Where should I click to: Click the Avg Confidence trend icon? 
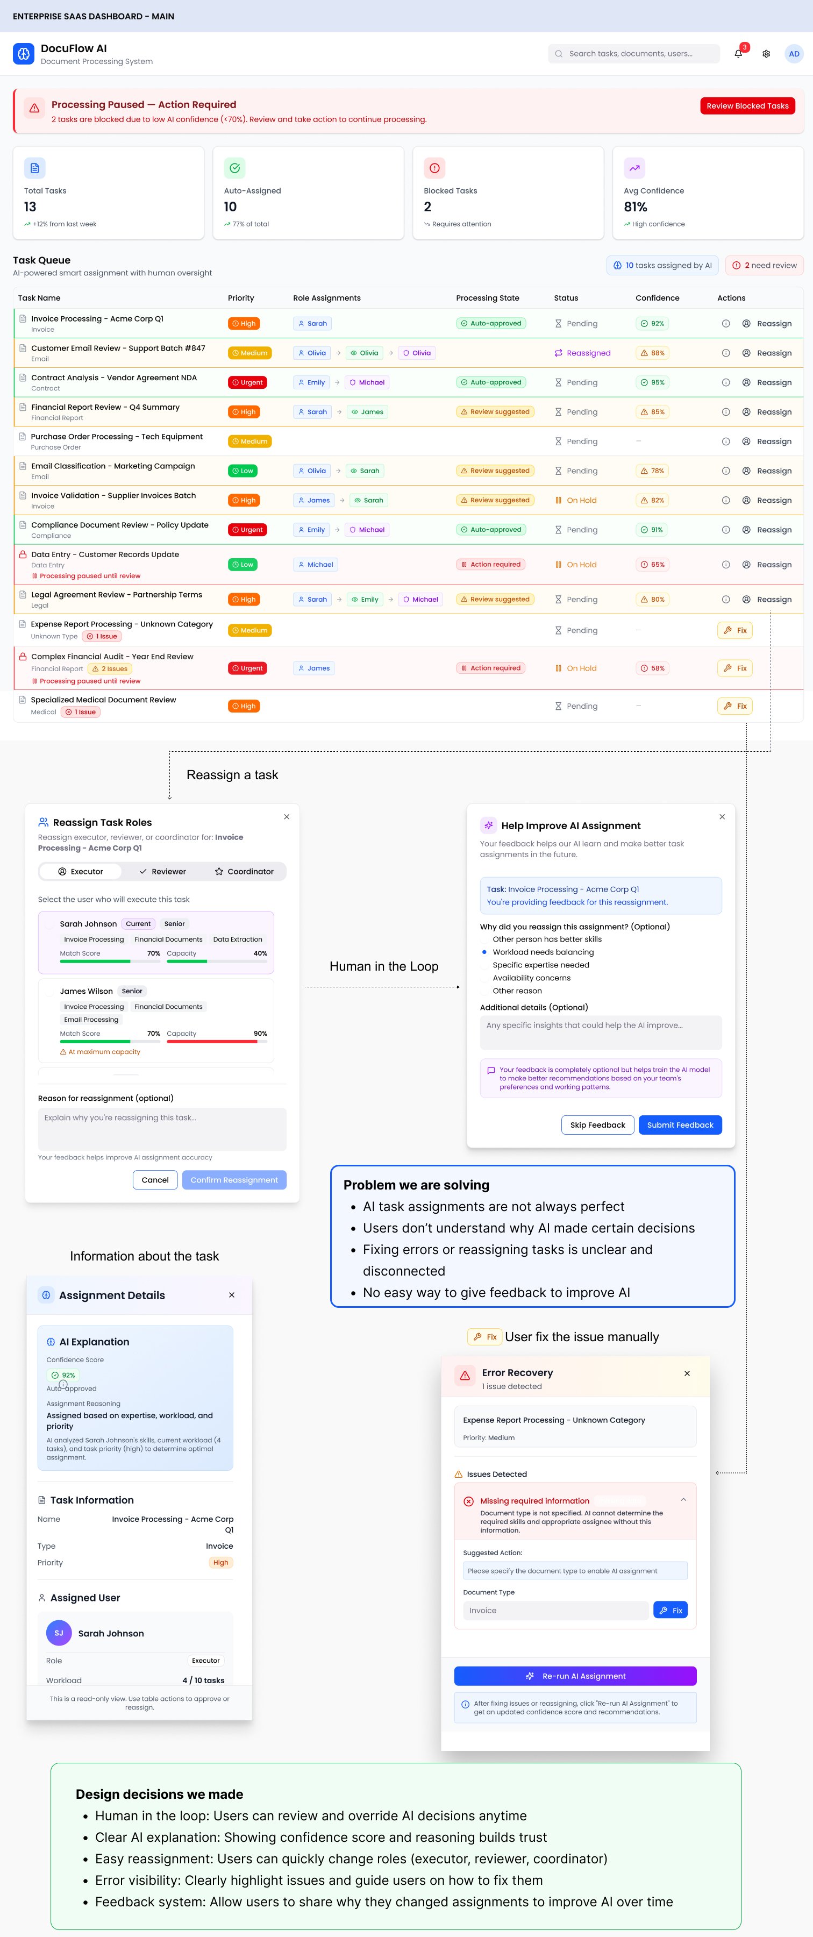tap(634, 168)
